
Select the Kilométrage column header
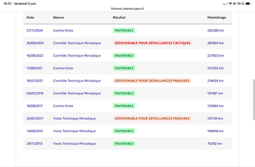click(x=216, y=17)
